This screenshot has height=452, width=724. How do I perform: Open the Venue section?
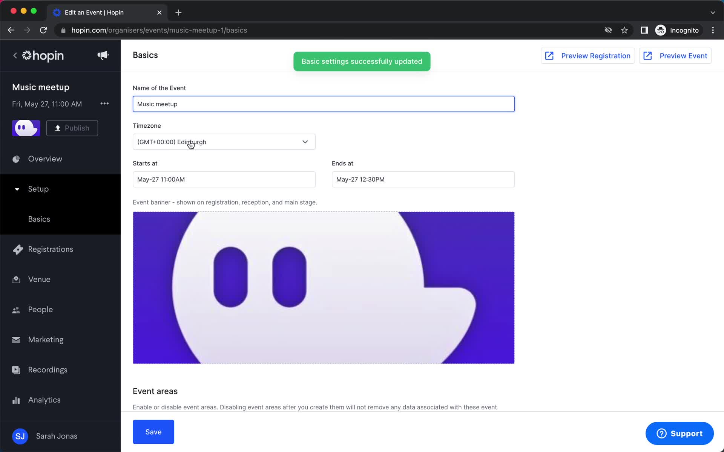pos(39,279)
